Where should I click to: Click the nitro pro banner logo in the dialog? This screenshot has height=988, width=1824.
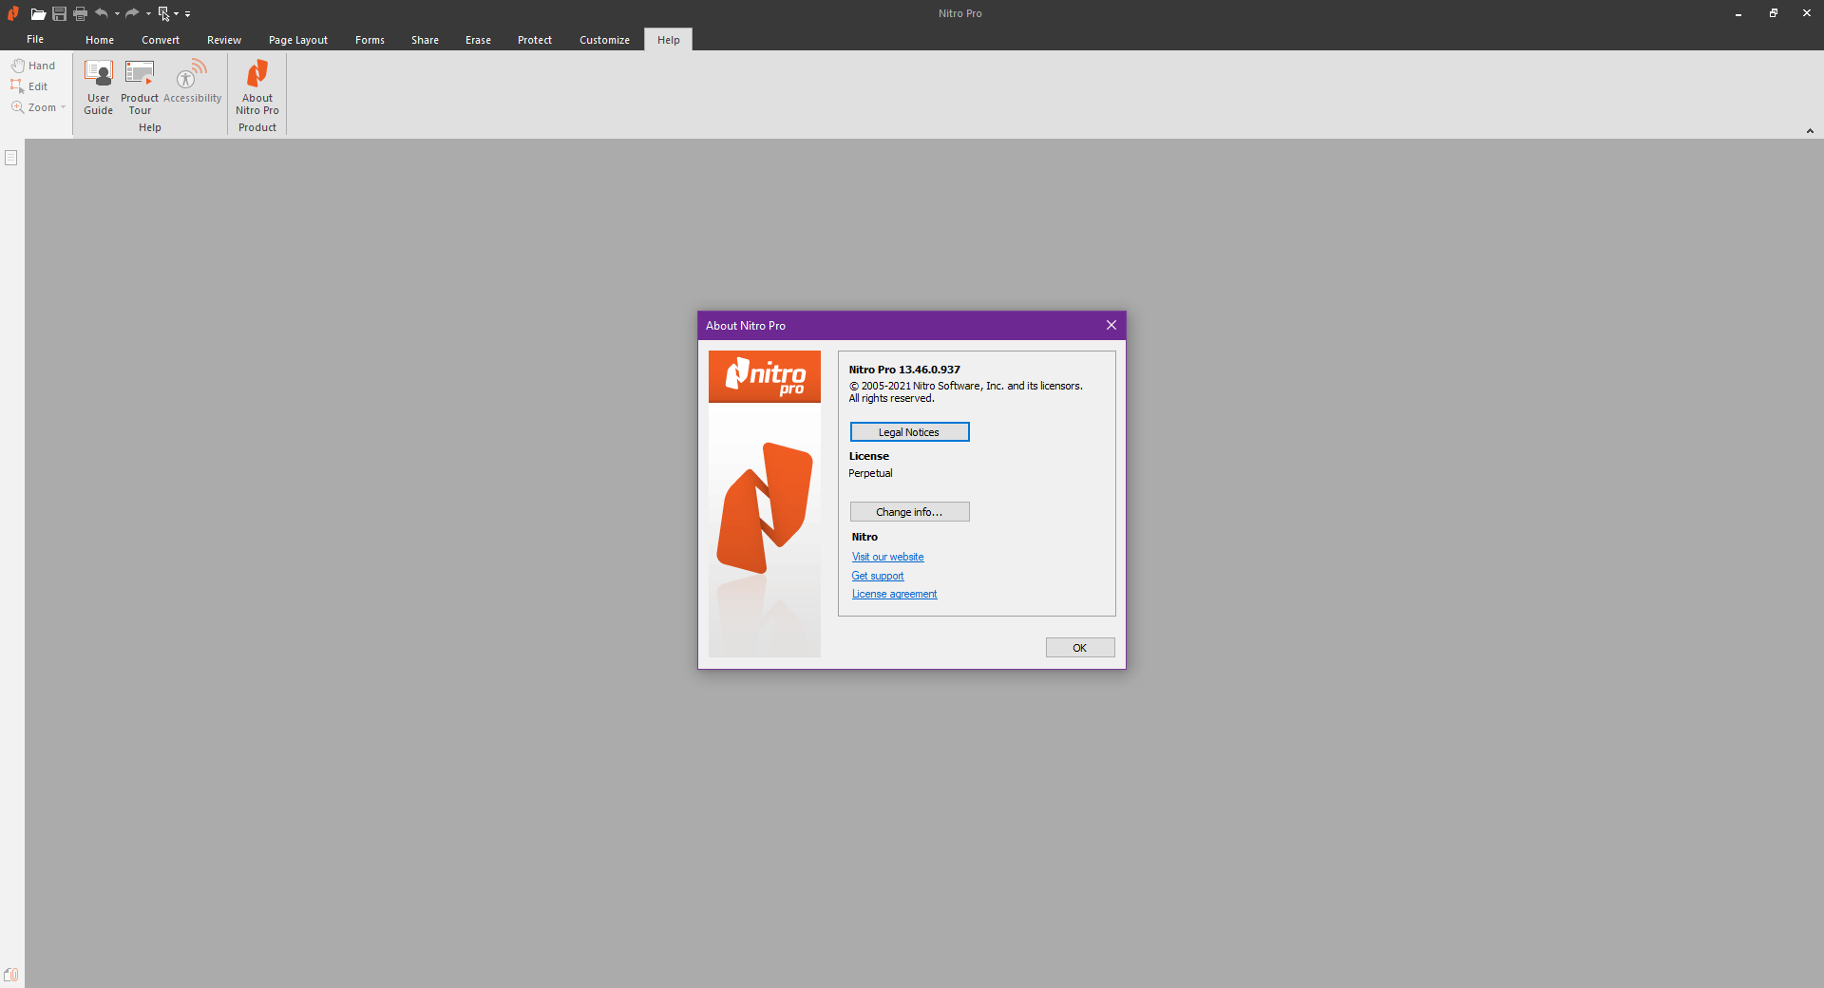point(765,376)
